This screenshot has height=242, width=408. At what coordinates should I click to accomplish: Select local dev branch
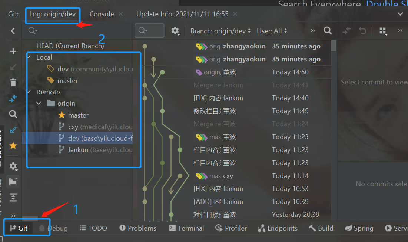pyautogui.click(x=90, y=69)
